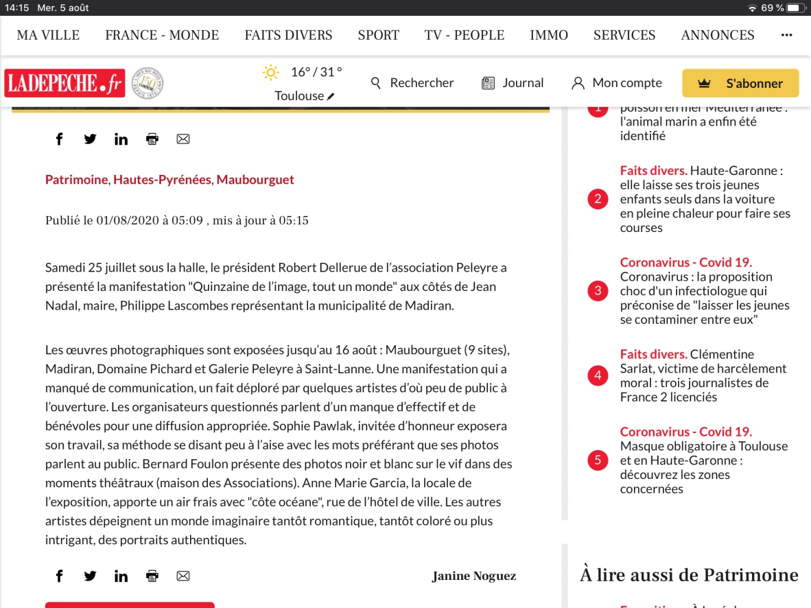Click the Mon compte user icon

tap(578, 83)
